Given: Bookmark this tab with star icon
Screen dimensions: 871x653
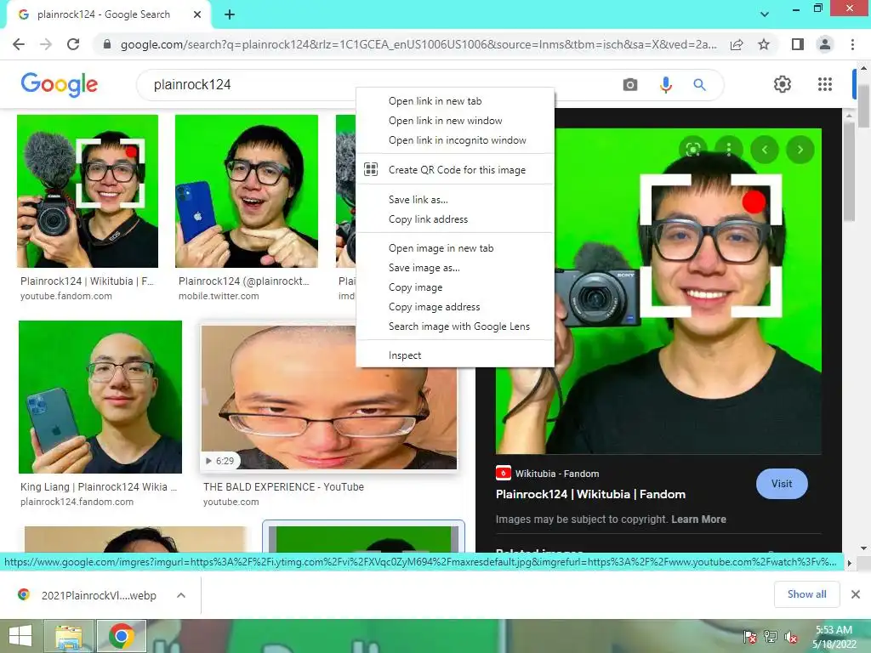Looking at the screenshot, I should 764,44.
